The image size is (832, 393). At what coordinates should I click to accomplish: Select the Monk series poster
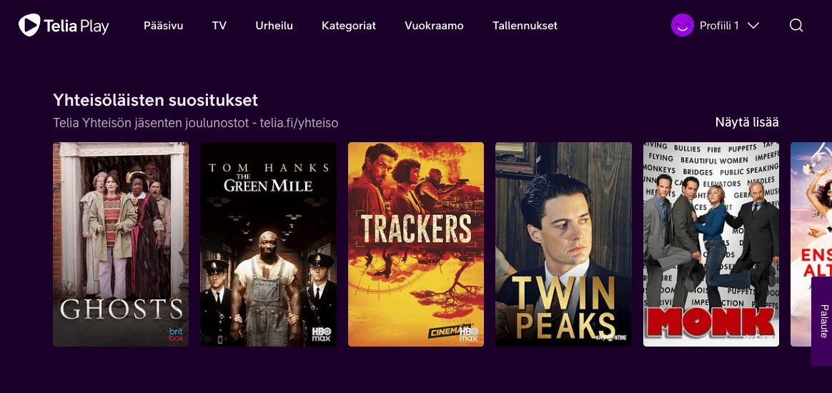tap(711, 244)
